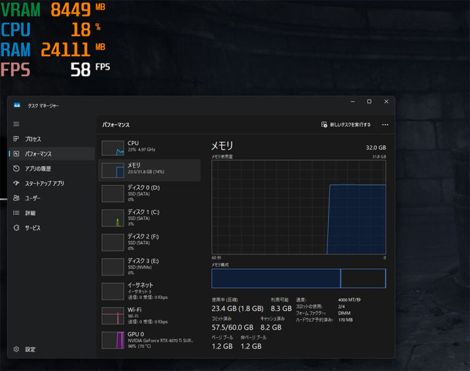
Task: Select the パフォーマンス (Performance) page
Action: click(51, 154)
